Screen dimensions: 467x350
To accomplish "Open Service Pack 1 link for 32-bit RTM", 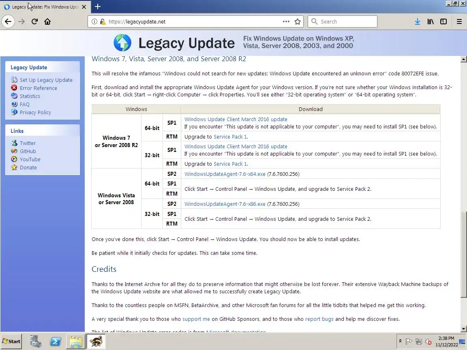I will tap(230, 164).
